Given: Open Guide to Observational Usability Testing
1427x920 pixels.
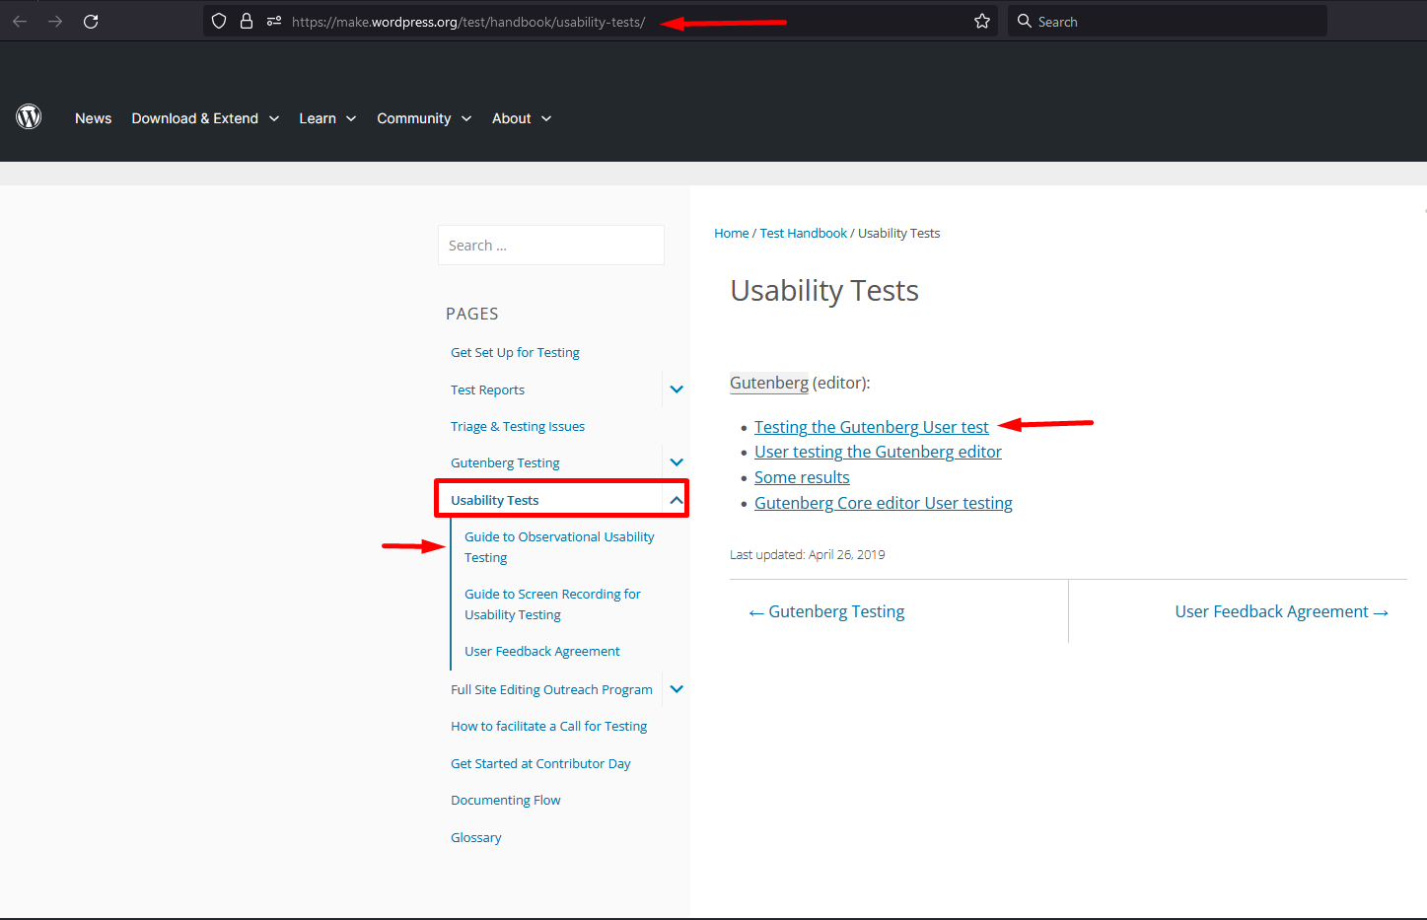Looking at the screenshot, I should pos(559,547).
